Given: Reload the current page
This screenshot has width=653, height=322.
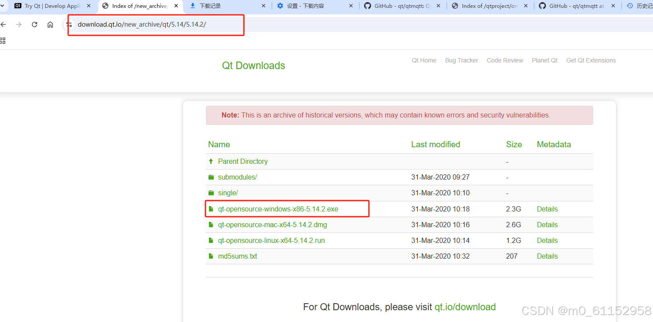Looking at the screenshot, I should pyautogui.click(x=34, y=24).
